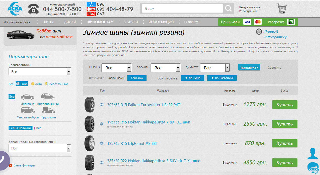Select the Лето season filter
Image resolution: width=320 pixels, height=175 pixels.
pyautogui.click(x=37, y=84)
